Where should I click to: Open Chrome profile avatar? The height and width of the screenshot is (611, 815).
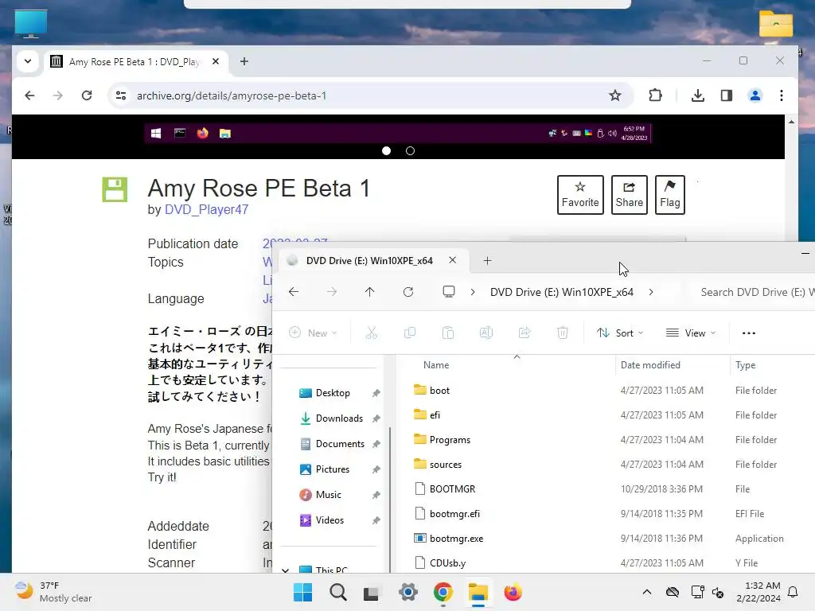point(755,95)
